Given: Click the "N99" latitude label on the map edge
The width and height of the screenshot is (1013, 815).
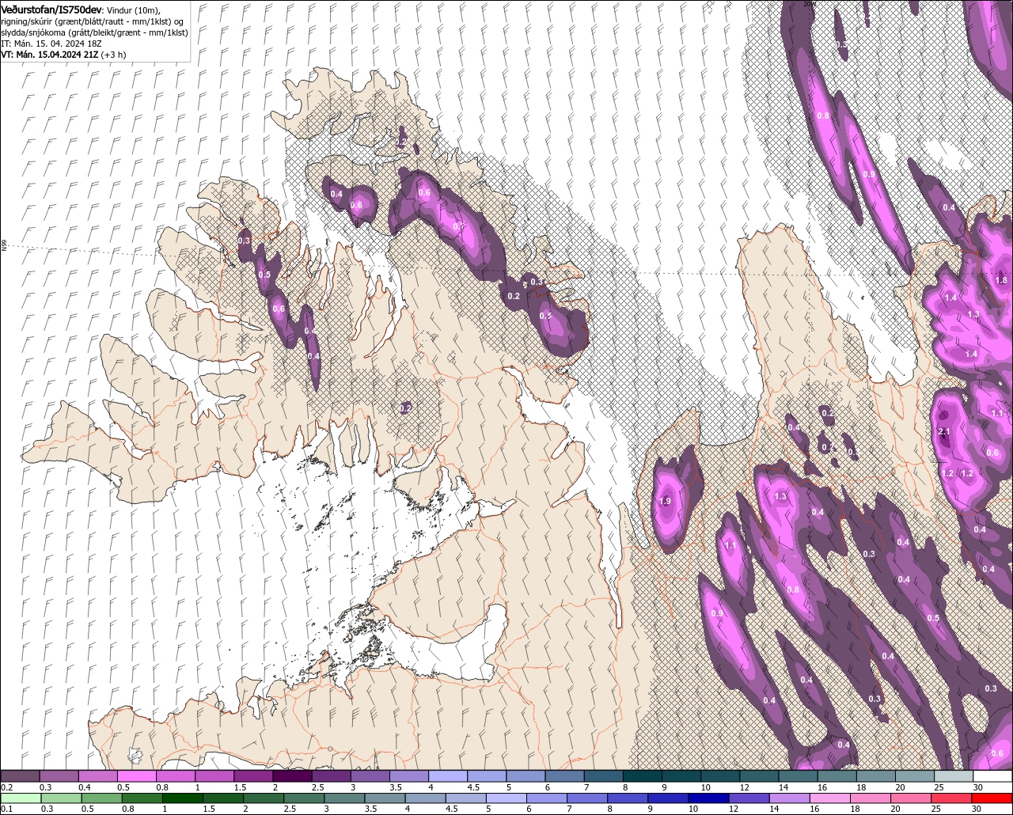Looking at the screenshot, I should [x=3, y=246].
